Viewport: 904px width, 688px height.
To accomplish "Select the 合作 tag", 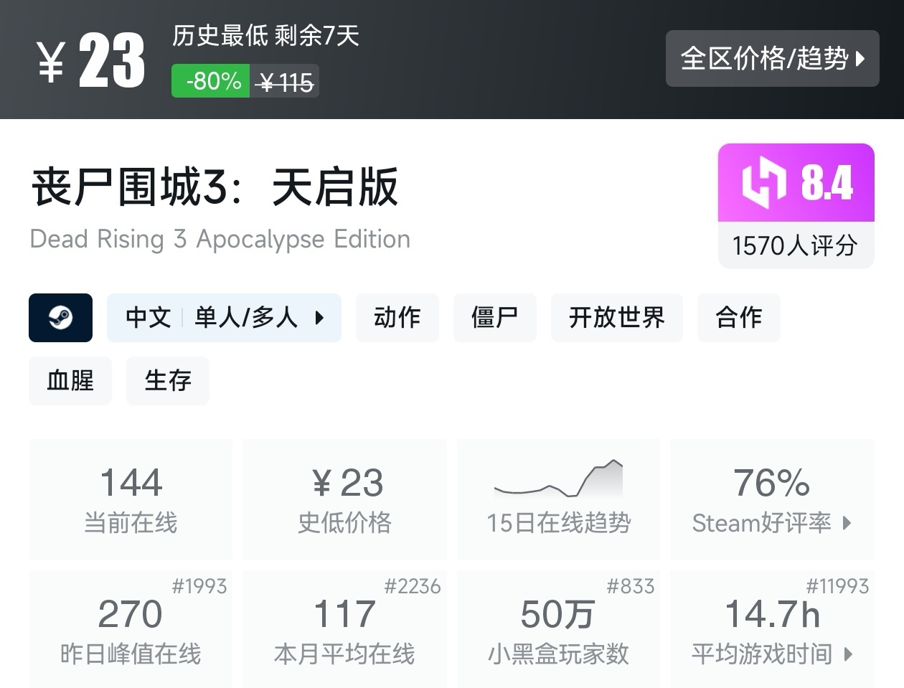I will coord(739,317).
